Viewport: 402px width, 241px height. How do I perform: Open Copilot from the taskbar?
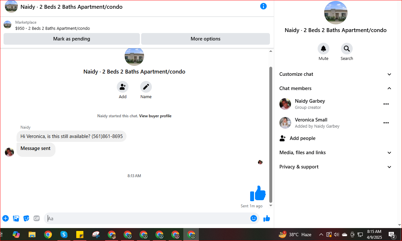(16, 235)
